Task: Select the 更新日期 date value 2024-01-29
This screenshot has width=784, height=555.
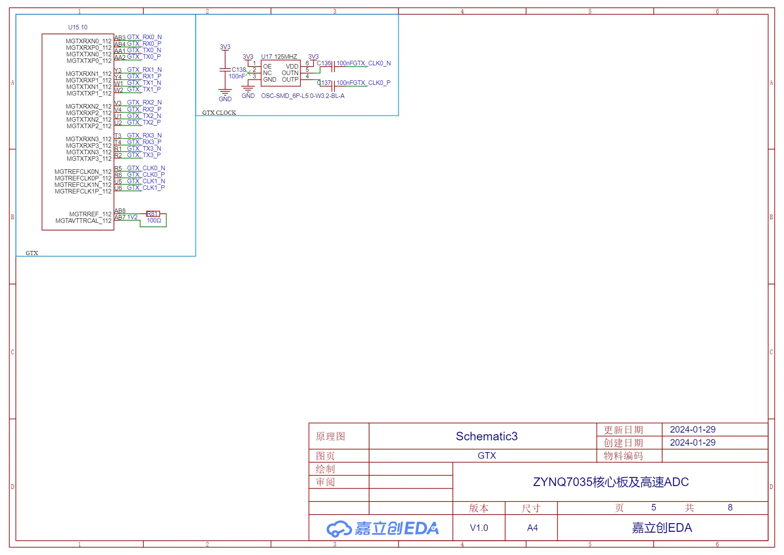Action: click(x=693, y=430)
